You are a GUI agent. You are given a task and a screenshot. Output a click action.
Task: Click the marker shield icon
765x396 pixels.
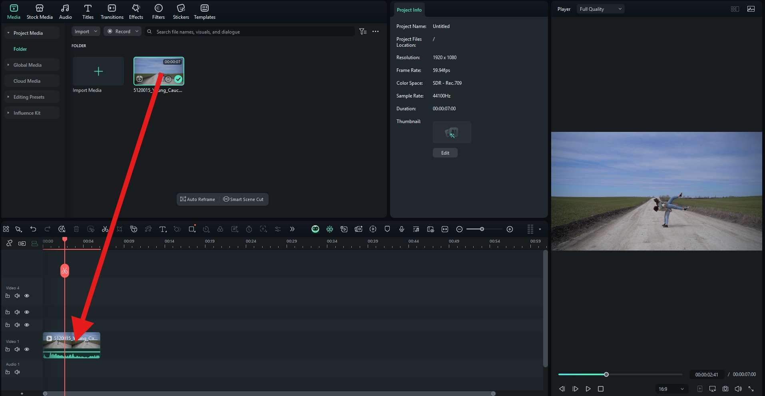(387, 229)
